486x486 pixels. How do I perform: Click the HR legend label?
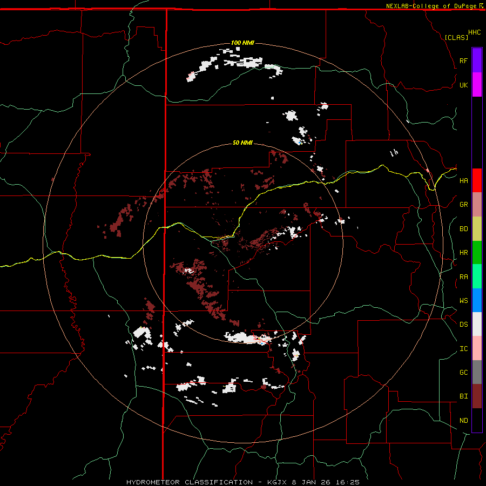point(463,253)
